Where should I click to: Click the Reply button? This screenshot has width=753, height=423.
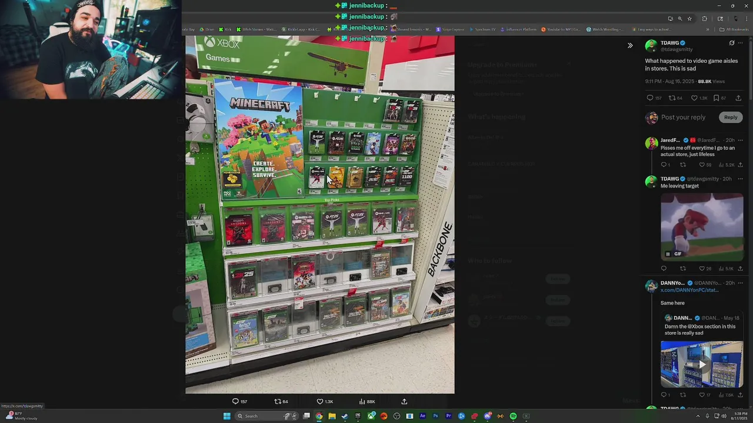pos(731,117)
